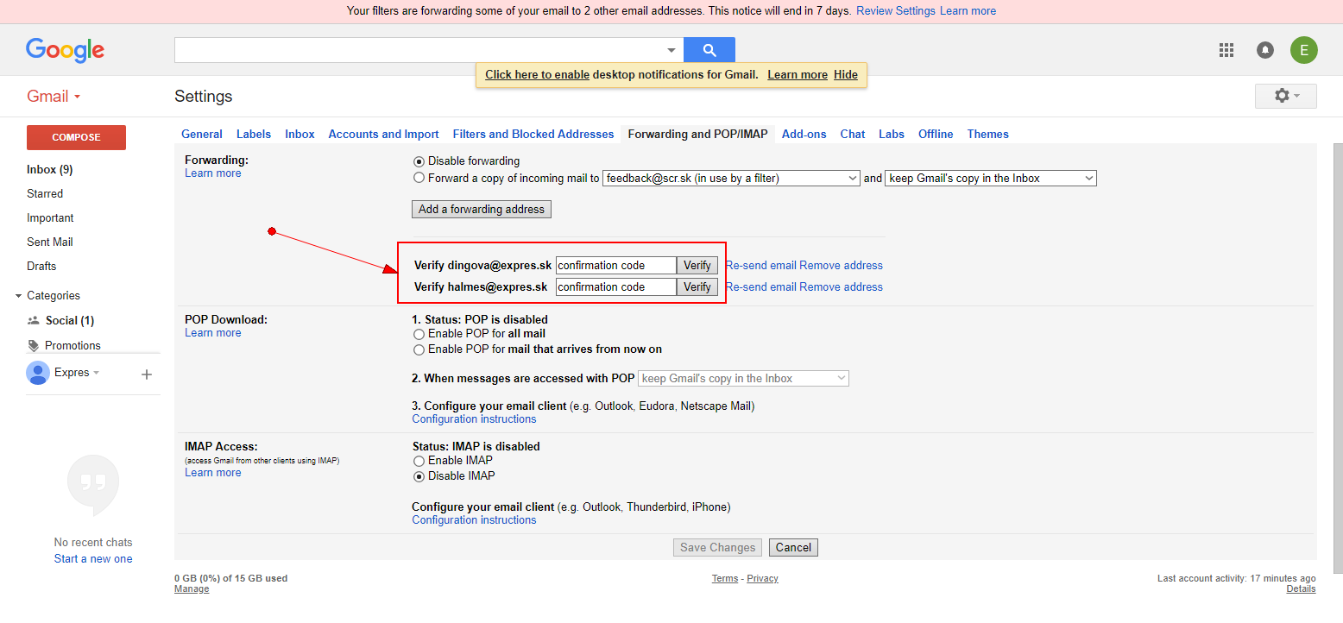Viewport: 1343px width, 623px height.
Task: Open the Accounts and Import tab
Action: [x=383, y=135]
